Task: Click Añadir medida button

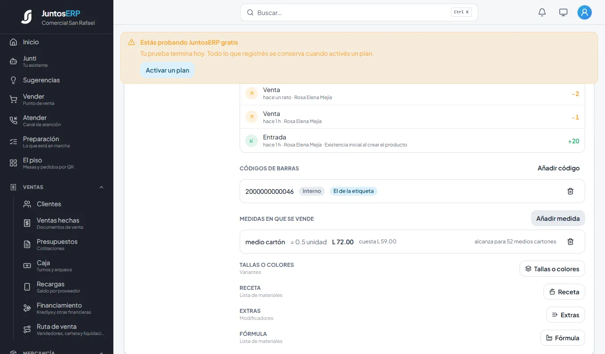Action: click(558, 218)
